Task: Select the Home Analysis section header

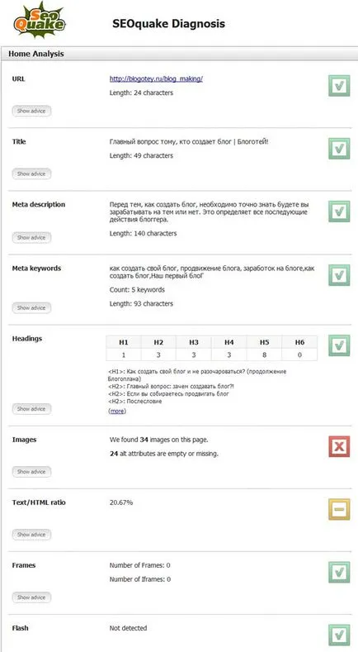Action: [x=179, y=54]
